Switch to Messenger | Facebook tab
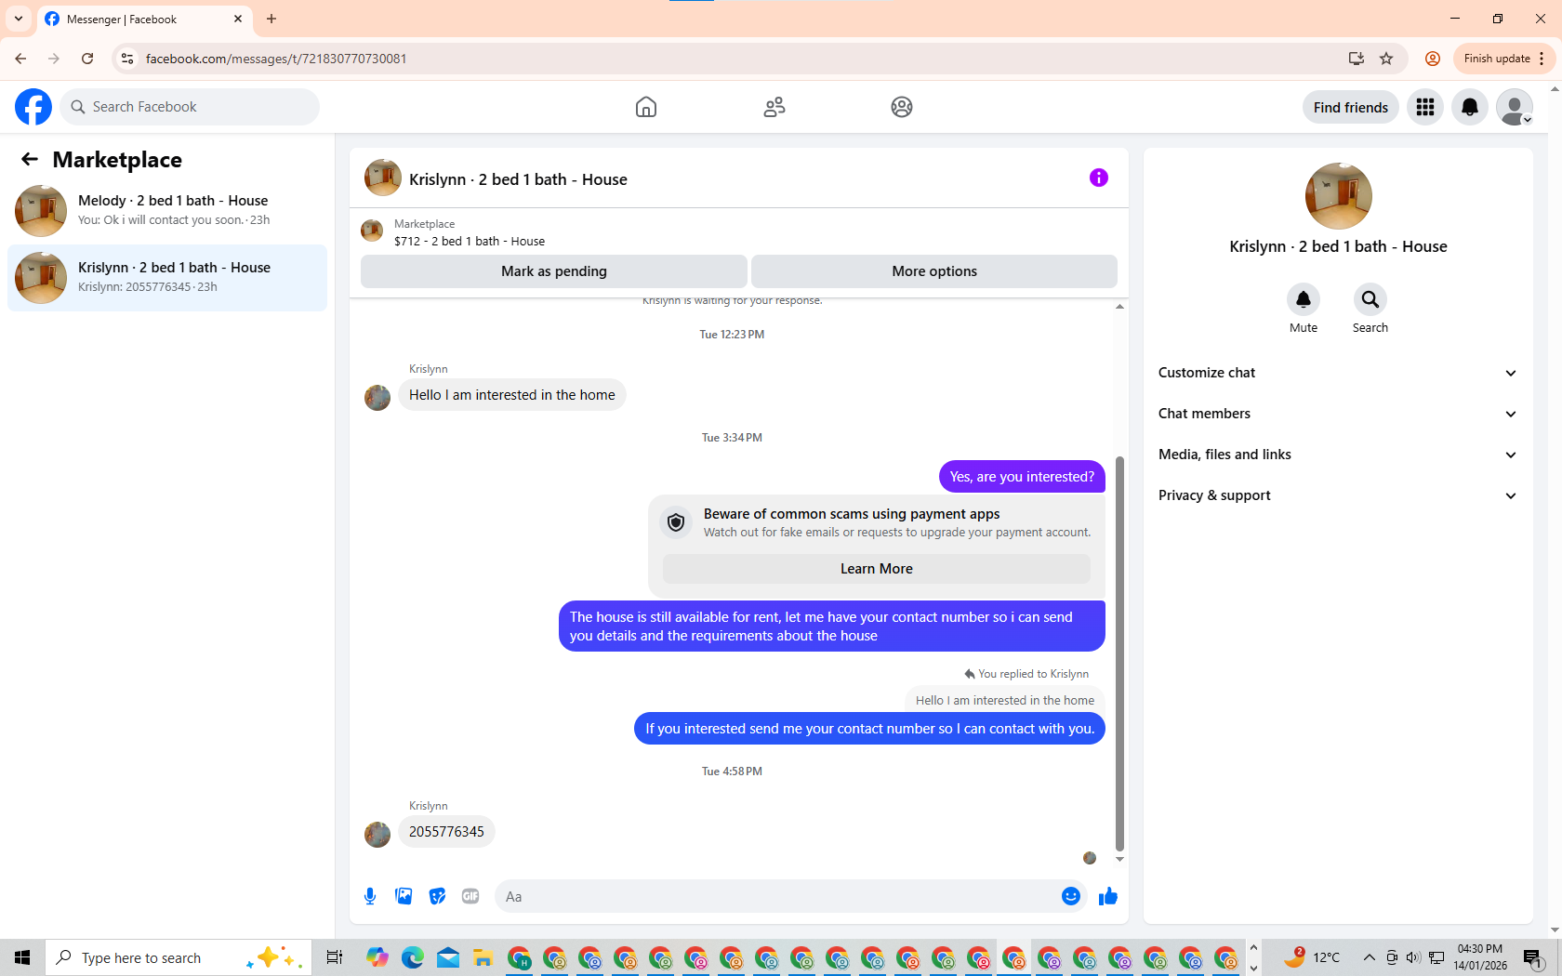Image resolution: width=1562 pixels, height=976 pixels. coord(144,20)
